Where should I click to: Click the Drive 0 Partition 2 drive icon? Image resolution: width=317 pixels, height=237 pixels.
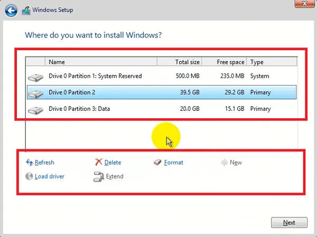tap(36, 93)
